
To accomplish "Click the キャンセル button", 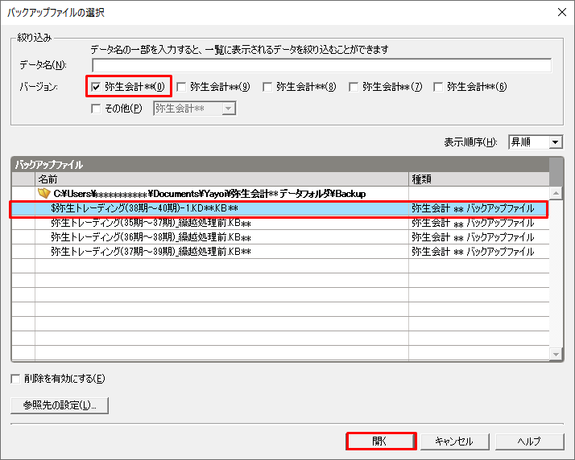I will pos(455,442).
